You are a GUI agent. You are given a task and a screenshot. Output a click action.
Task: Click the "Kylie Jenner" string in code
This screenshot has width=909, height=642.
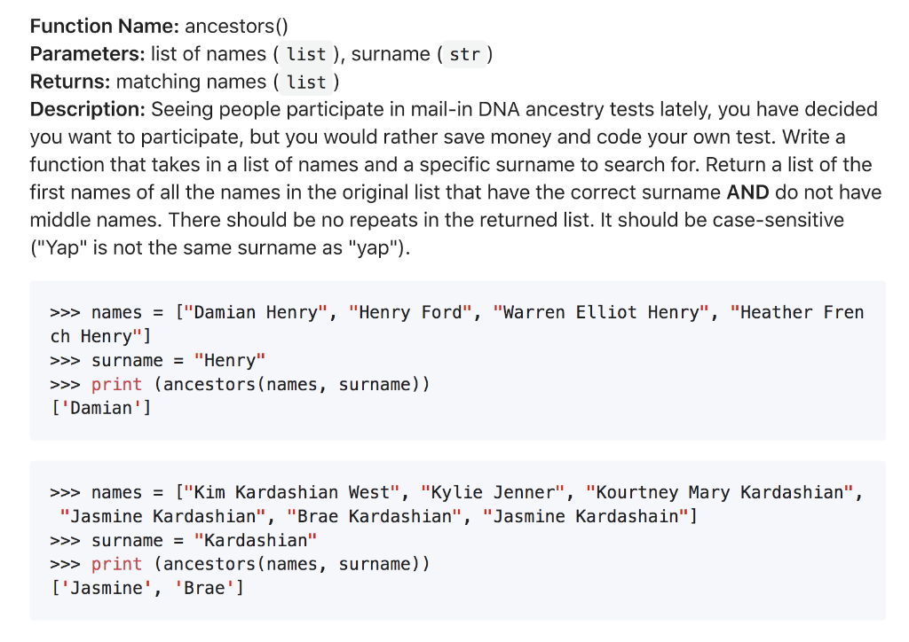coord(494,493)
